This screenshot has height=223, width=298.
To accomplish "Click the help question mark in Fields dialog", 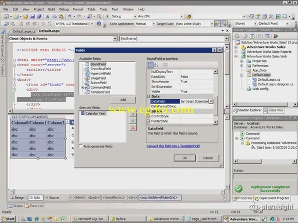I will pos(214,50).
